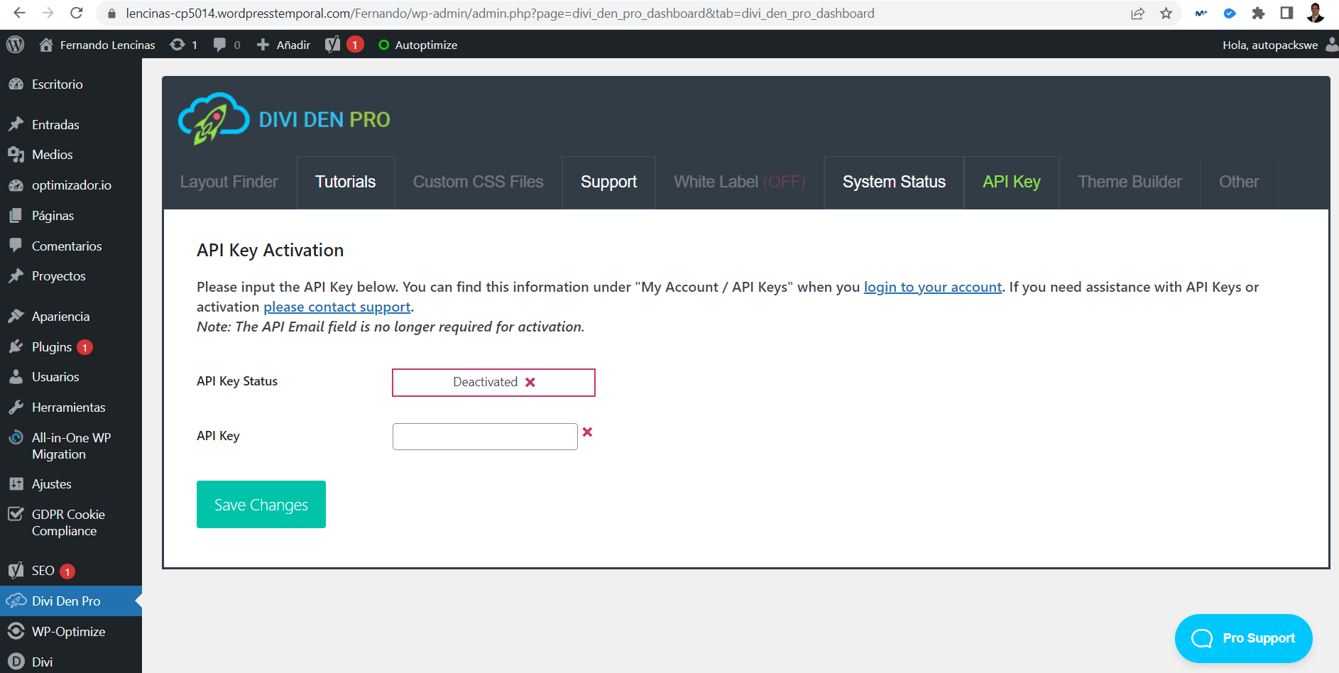
Task: Click the WordPress logo in admin bar
Action: click(x=15, y=45)
